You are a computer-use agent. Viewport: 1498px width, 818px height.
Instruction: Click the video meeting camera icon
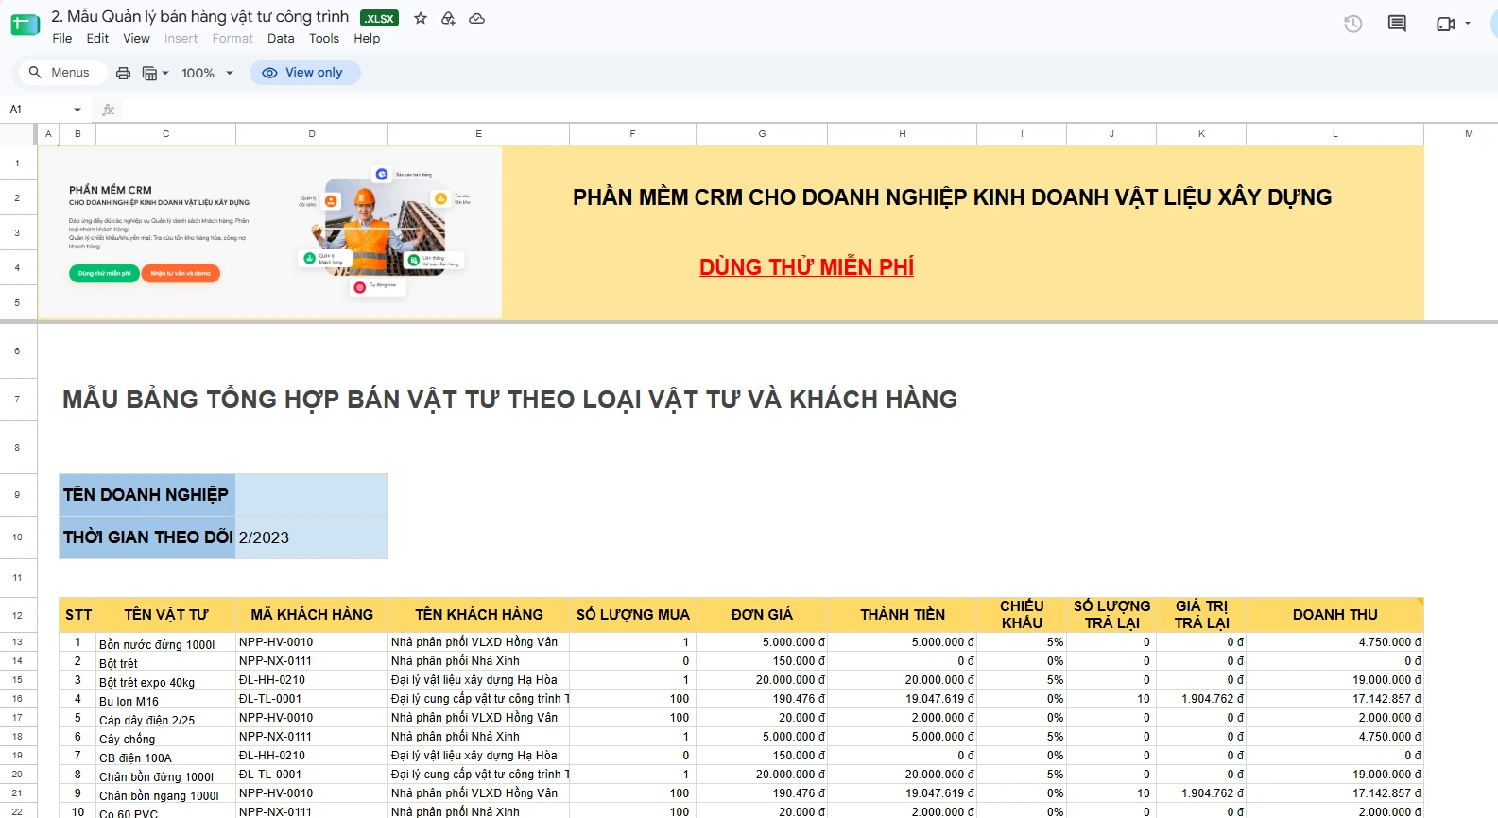[1445, 24]
